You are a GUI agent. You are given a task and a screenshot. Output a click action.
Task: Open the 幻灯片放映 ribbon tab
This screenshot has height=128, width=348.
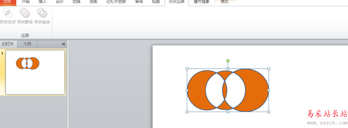(x=116, y=2)
